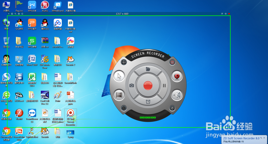Viewport: 268px width, 144px height.
Task: Select the 回收站 recycle bin icon
Action: pos(6,42)
